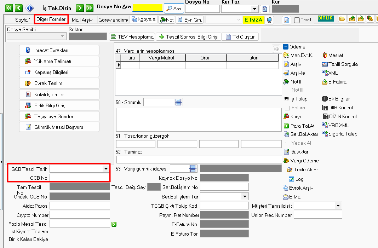This screenshot has height=248, width=378.
Task: Toggle the Tescil checkbox
Action: tap(297, 20)
